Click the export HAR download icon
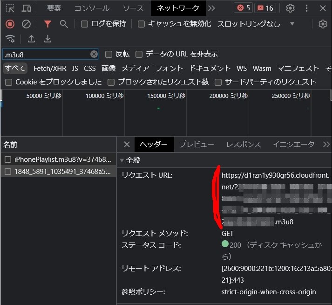The image size is (332, 305). 47,39
